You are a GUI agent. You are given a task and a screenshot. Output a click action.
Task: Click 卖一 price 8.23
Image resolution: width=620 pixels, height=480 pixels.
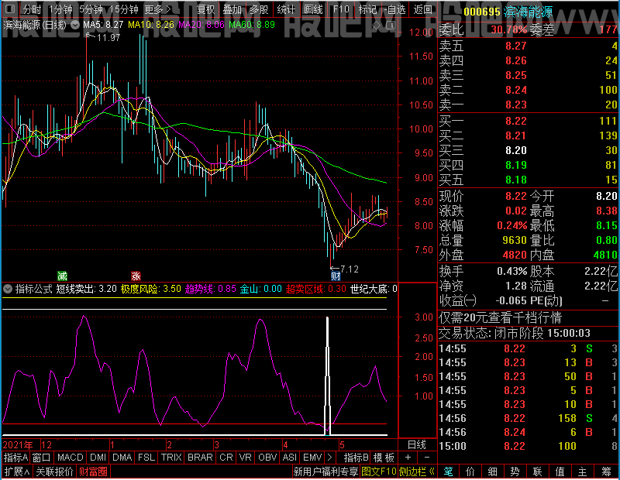click(516, 105)
